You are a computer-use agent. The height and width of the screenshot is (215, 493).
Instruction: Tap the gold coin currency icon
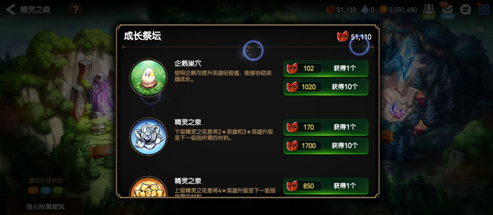click(383, 10)
